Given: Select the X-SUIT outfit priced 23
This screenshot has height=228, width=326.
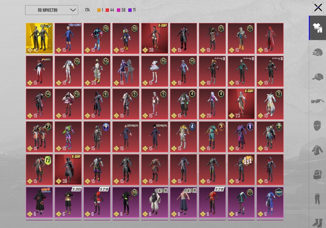Looking at the screenshot, I should [241, 104].
